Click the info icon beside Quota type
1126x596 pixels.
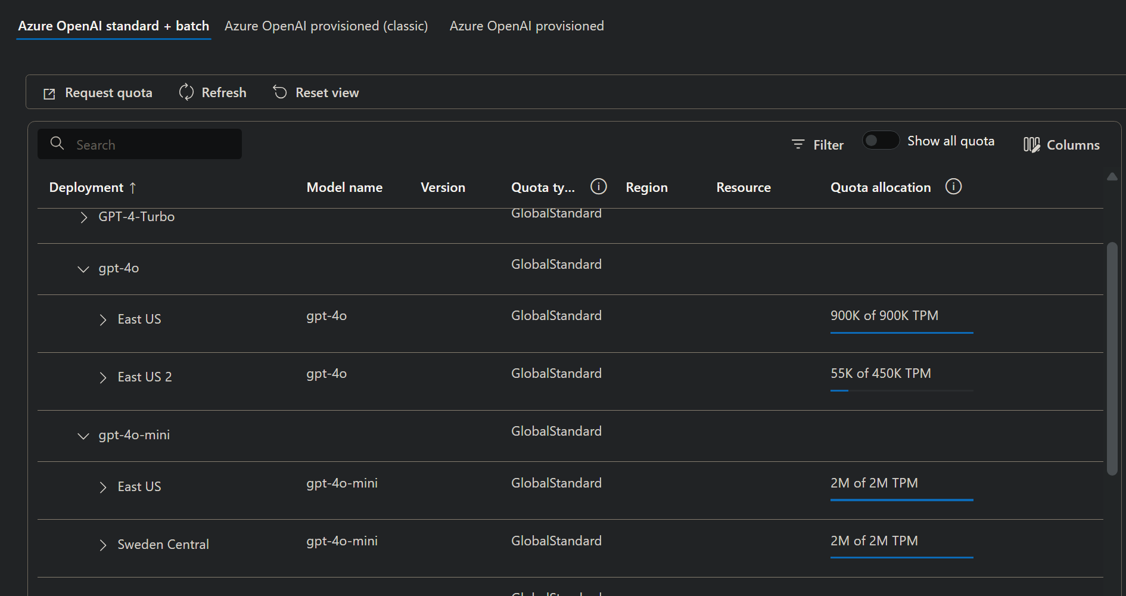pyautogui.click(x=599, y=187)
